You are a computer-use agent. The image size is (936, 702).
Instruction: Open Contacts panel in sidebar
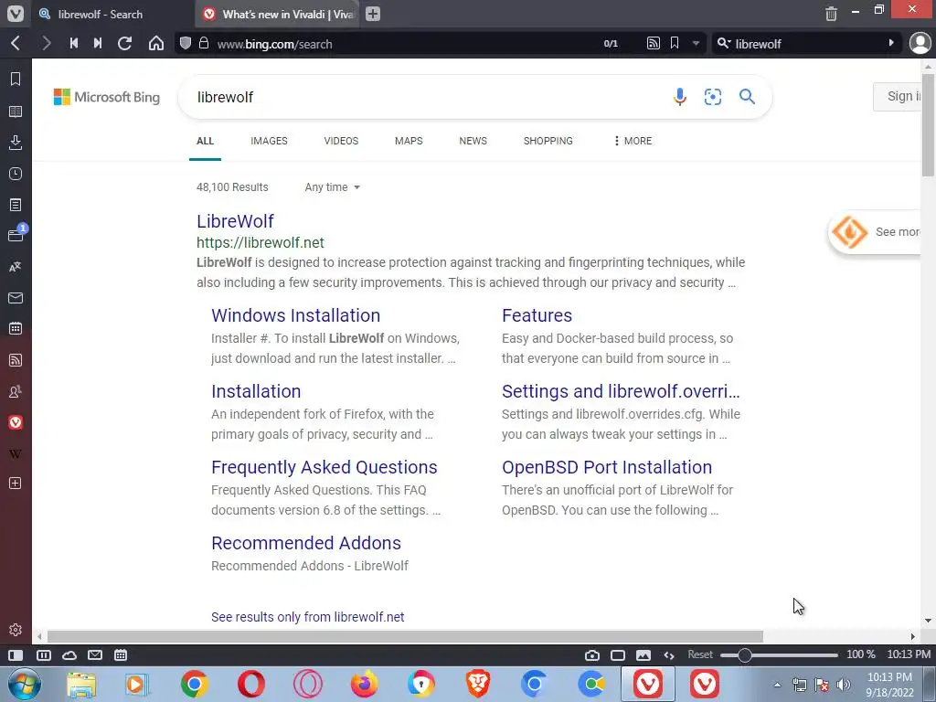pos(16,391)
